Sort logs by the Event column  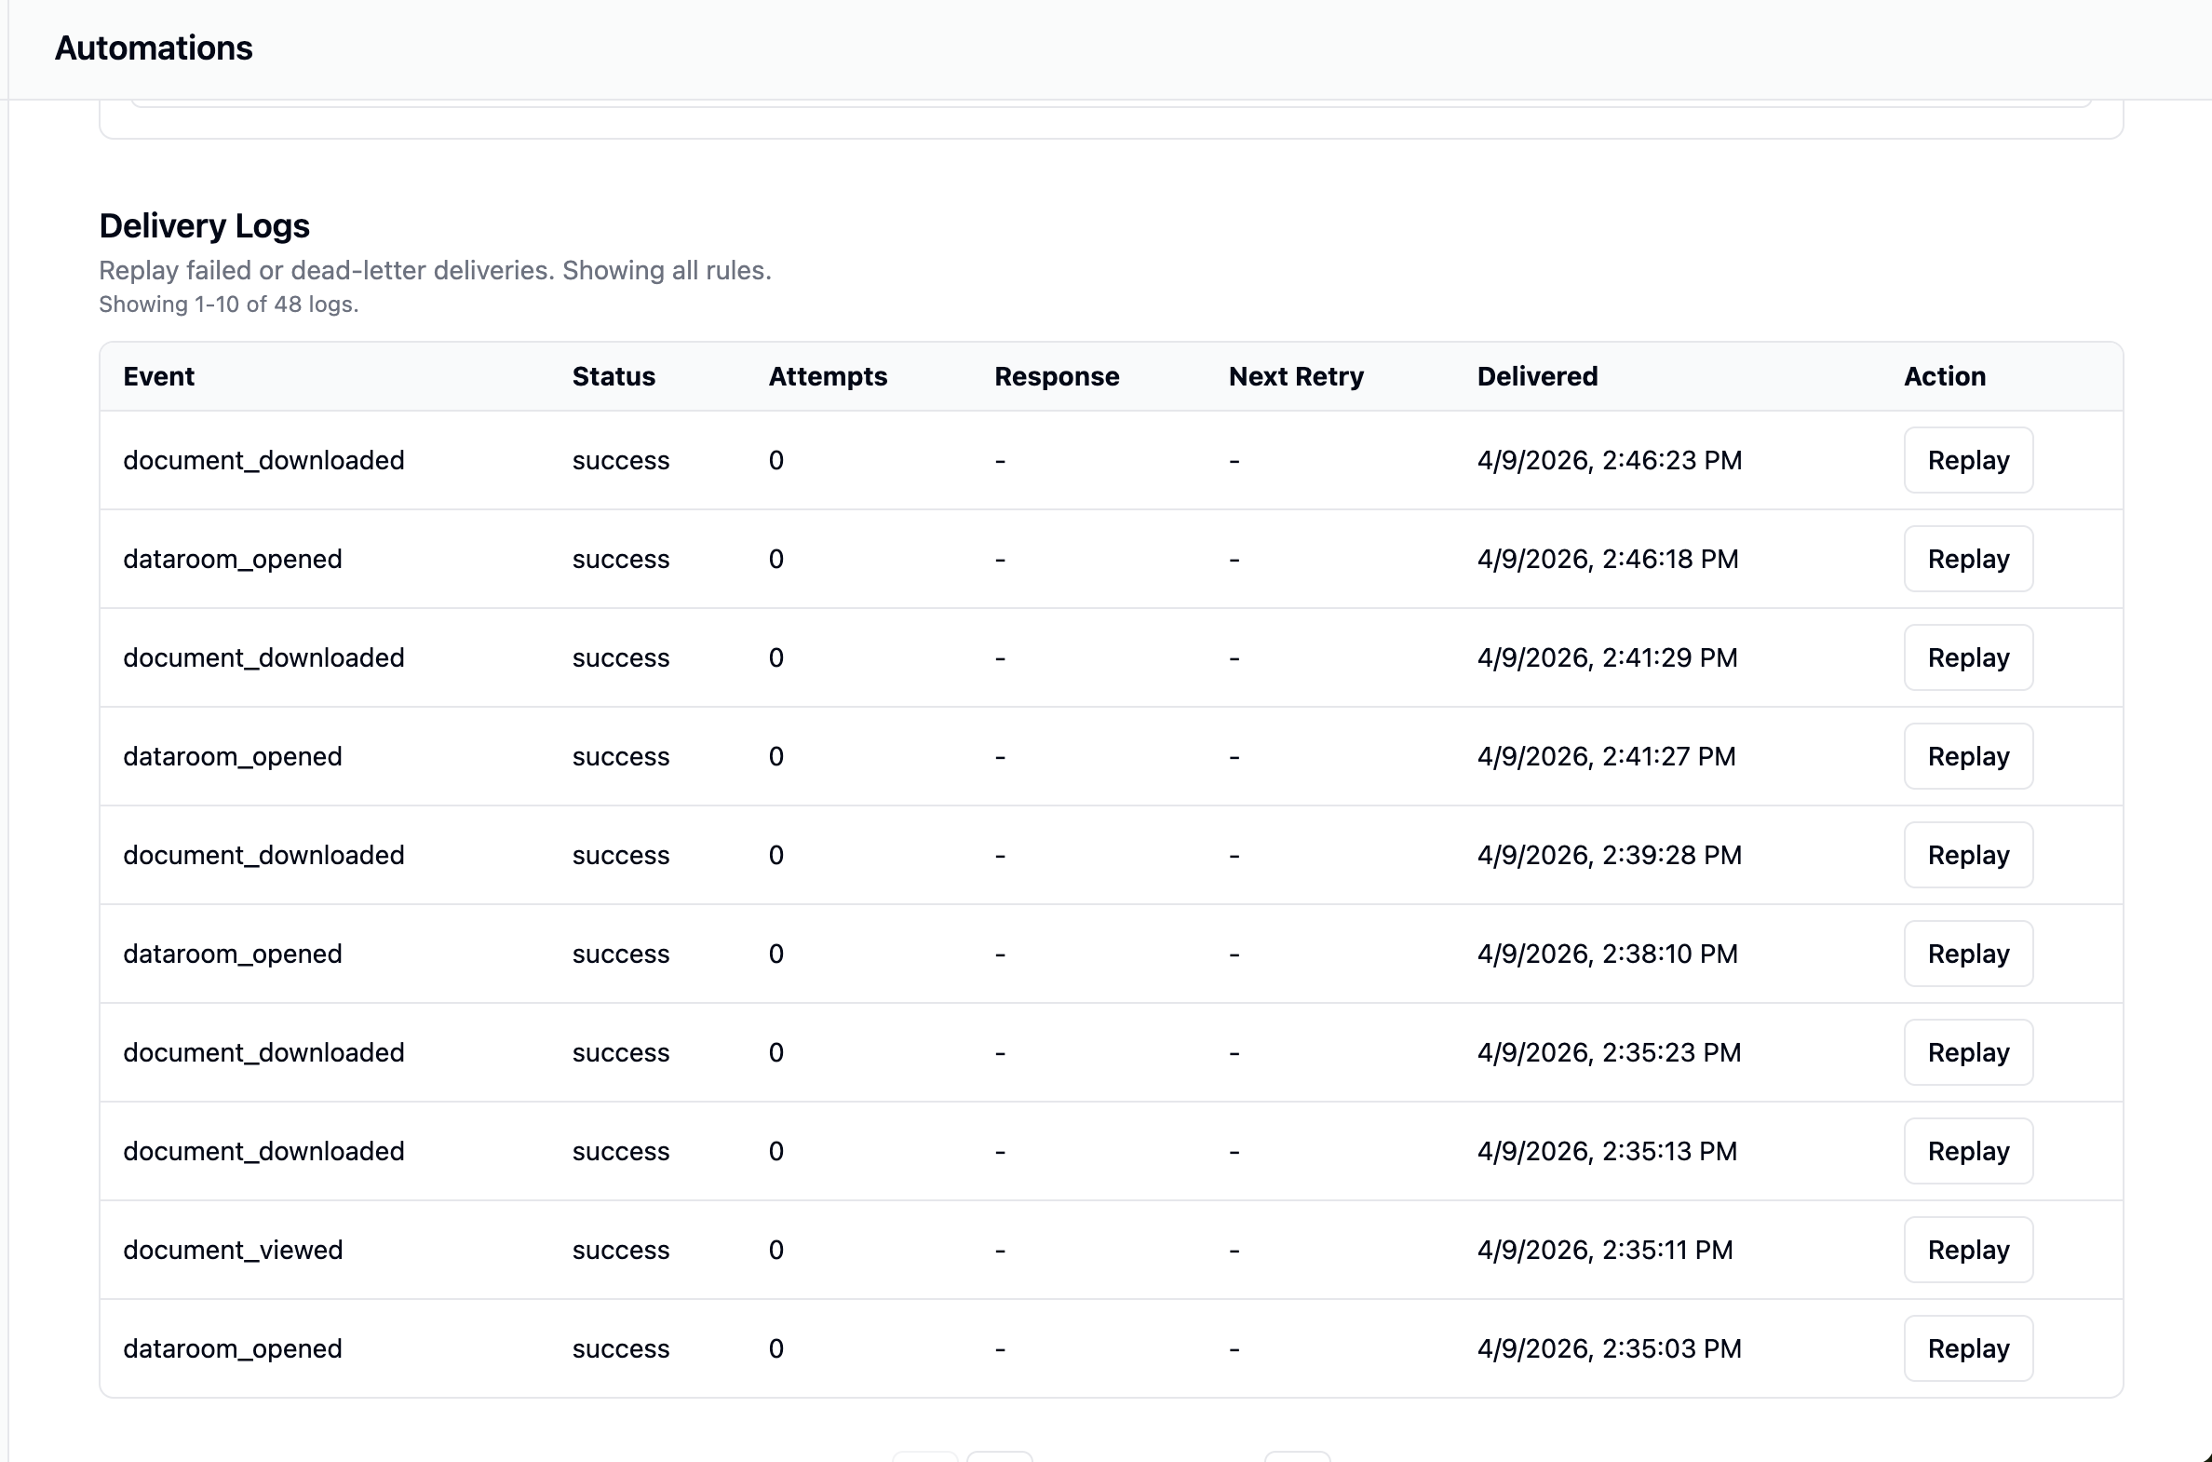tap(158, 376)
